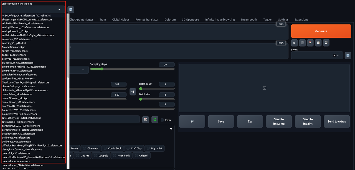Open the Tagger tab
This screenshot has height=170, width=355.
(268, 20)
